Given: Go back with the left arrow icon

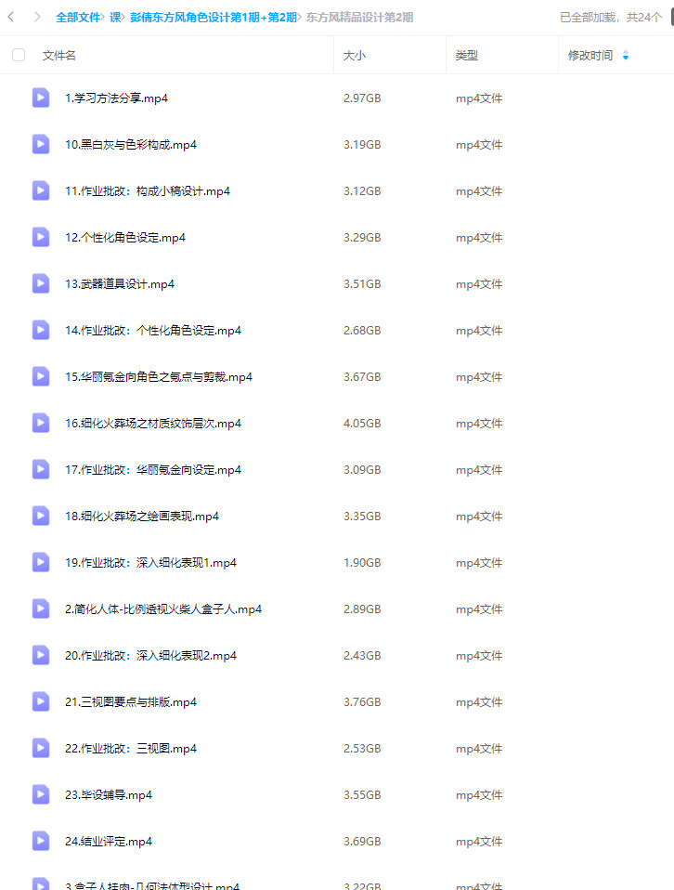Looking at the screenshot, I should (11, 17).
